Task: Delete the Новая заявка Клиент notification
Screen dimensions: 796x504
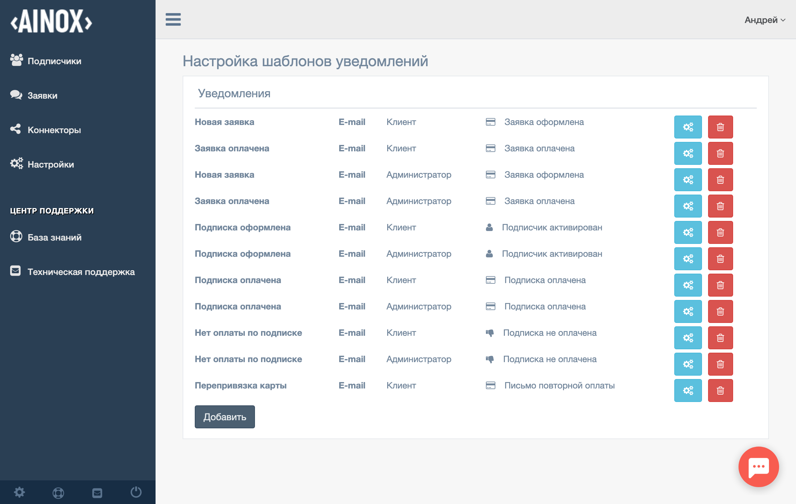Action: pyautogui.click(x=720, y=127)
